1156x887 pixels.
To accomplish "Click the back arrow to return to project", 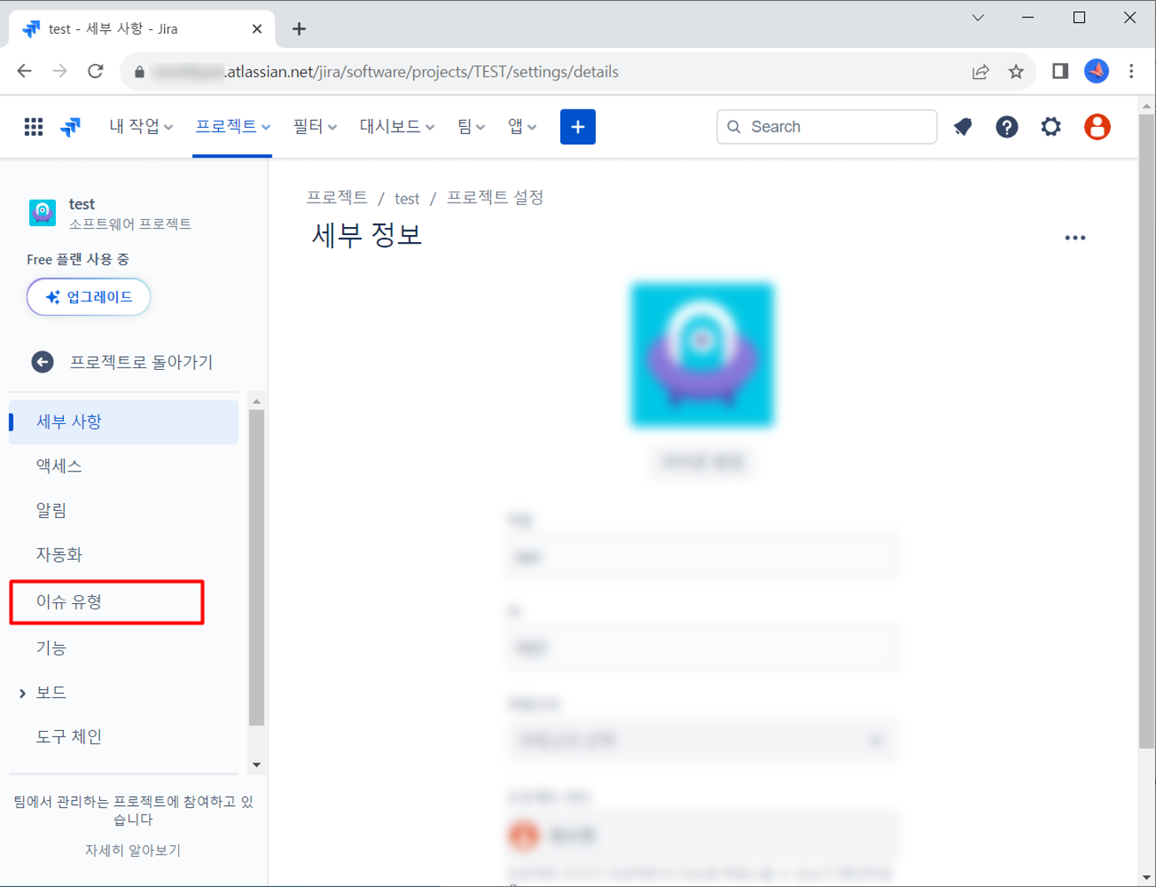I will click(x=43, y=362).
